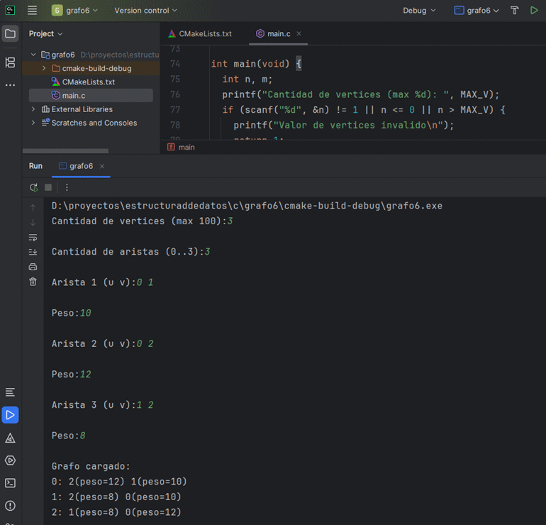The width and height of the screenshot is (546, 525).
Task: Run the grafo6 configuration
Action: pos(534,11)
